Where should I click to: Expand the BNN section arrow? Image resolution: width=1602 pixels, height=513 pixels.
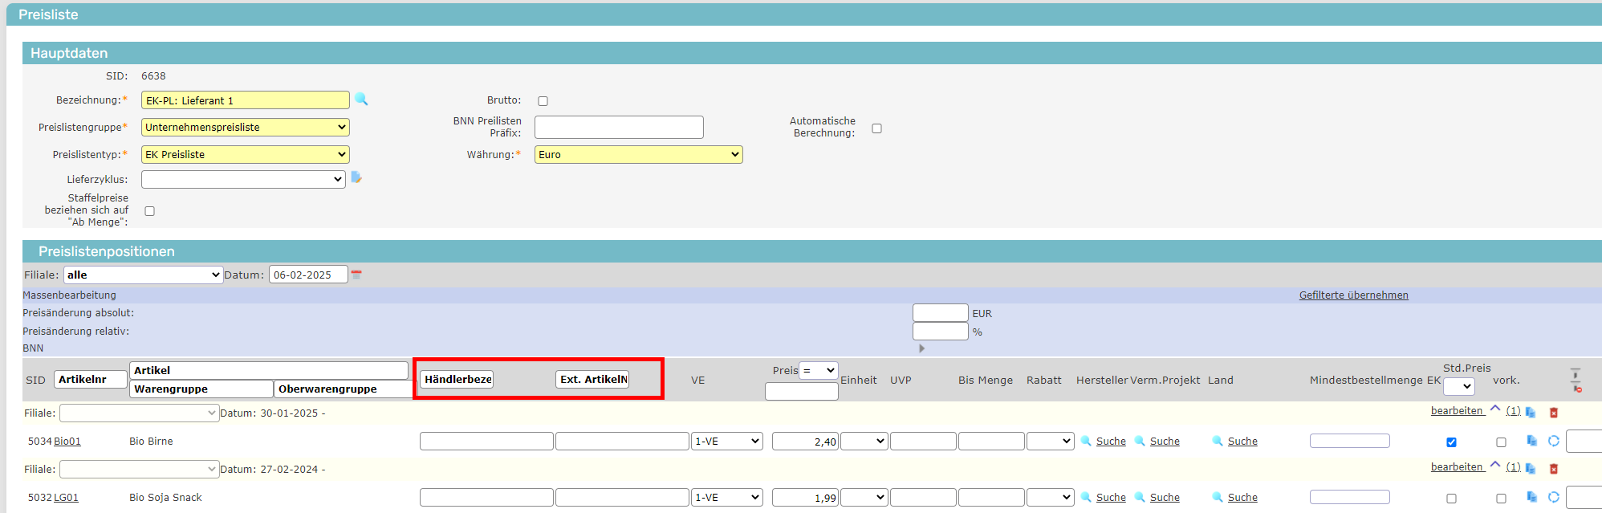coord(921,348)
